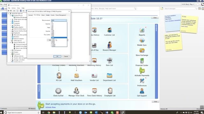Click the Forward arrow in Device Manager toolbar
This screenshot has width=204, height=114.
tap(11, 11)
